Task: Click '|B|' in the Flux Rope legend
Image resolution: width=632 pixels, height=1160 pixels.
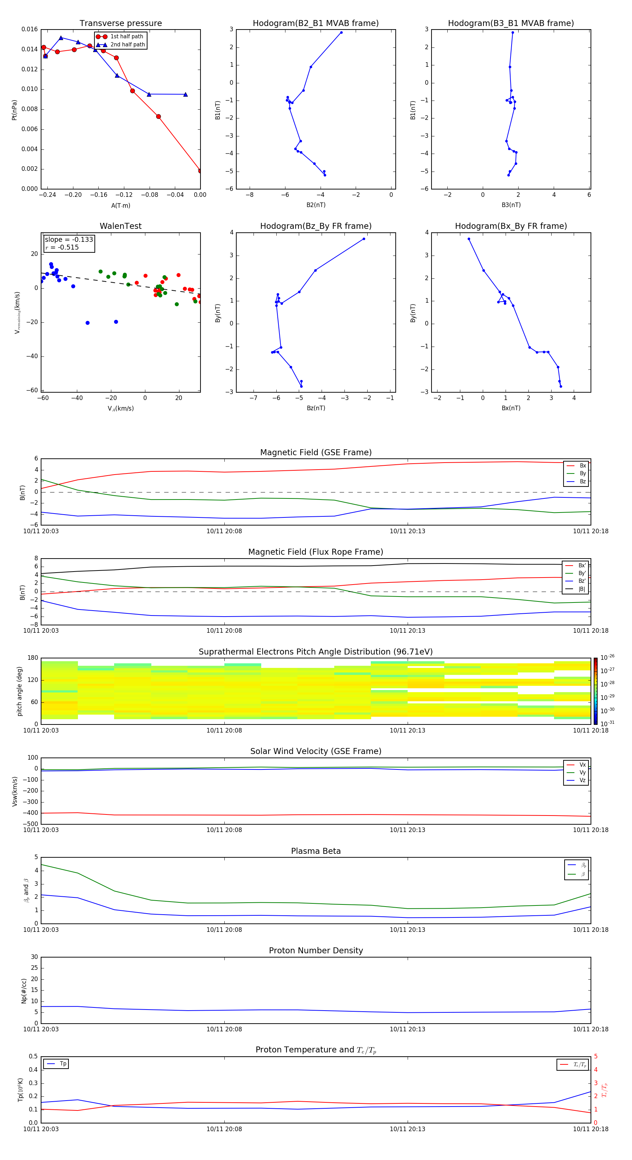Action: click(582, 589)
